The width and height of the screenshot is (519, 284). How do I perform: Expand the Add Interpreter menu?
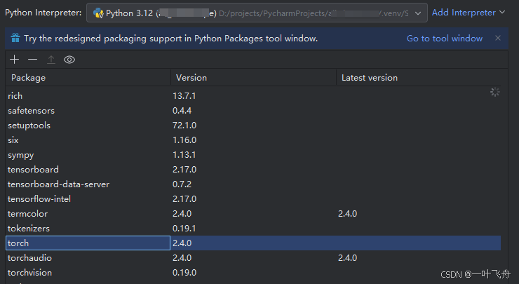click(x=469, y=13)
